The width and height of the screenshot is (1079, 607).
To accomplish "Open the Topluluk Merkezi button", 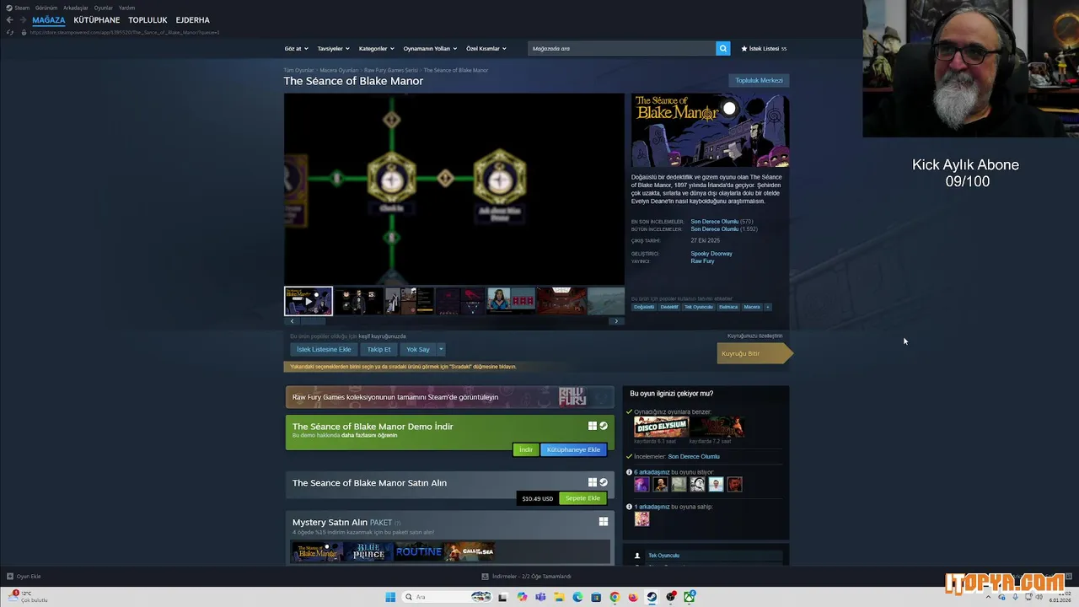I will 759,80.
